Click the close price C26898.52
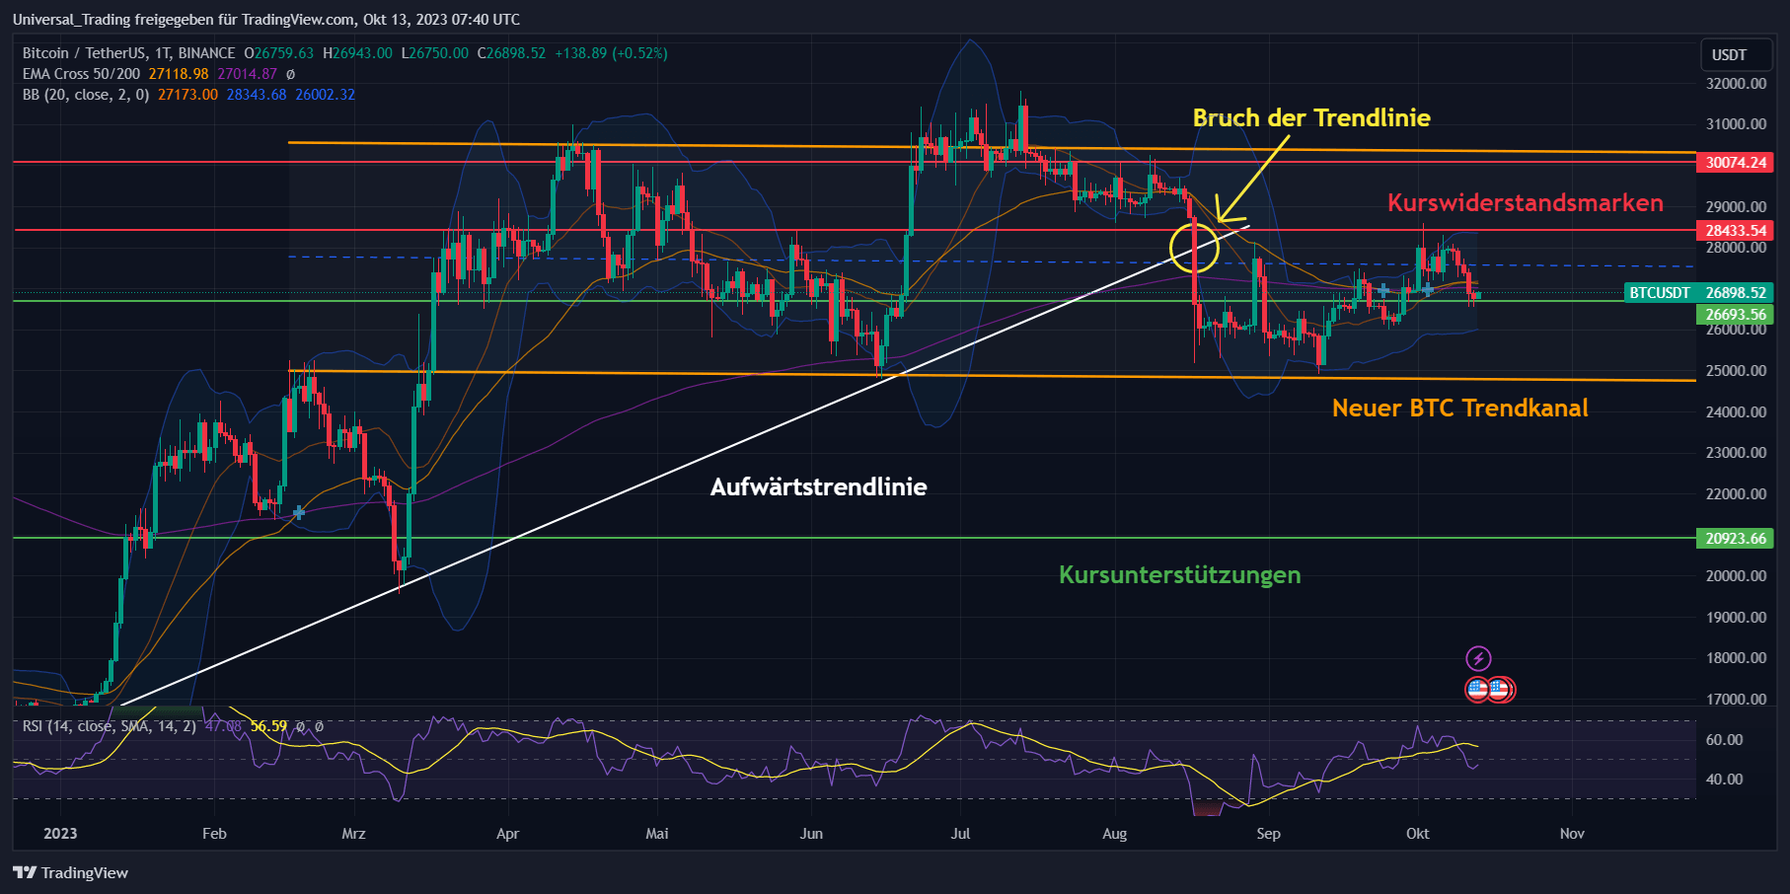The height and width of the screenshot is (894, 1790). (511, 53)
